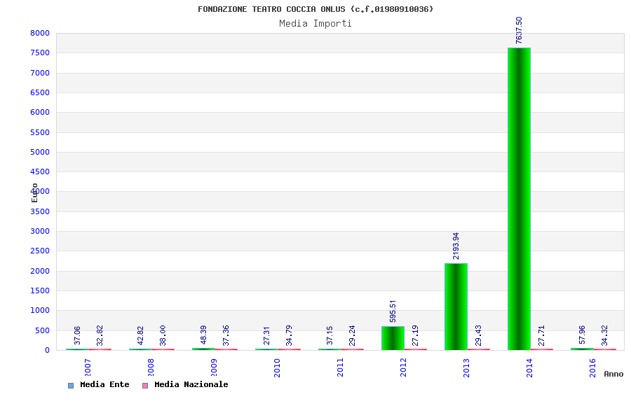Click the 2013 year axis label
The width and height of the screenshot is (631, 420).
coord(466,367)
